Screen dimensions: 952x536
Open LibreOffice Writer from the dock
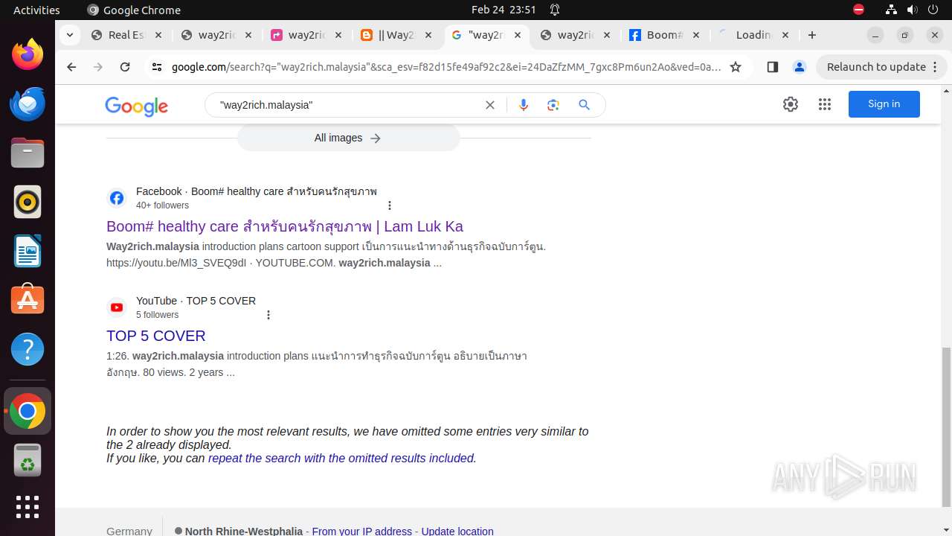[28, 251]
